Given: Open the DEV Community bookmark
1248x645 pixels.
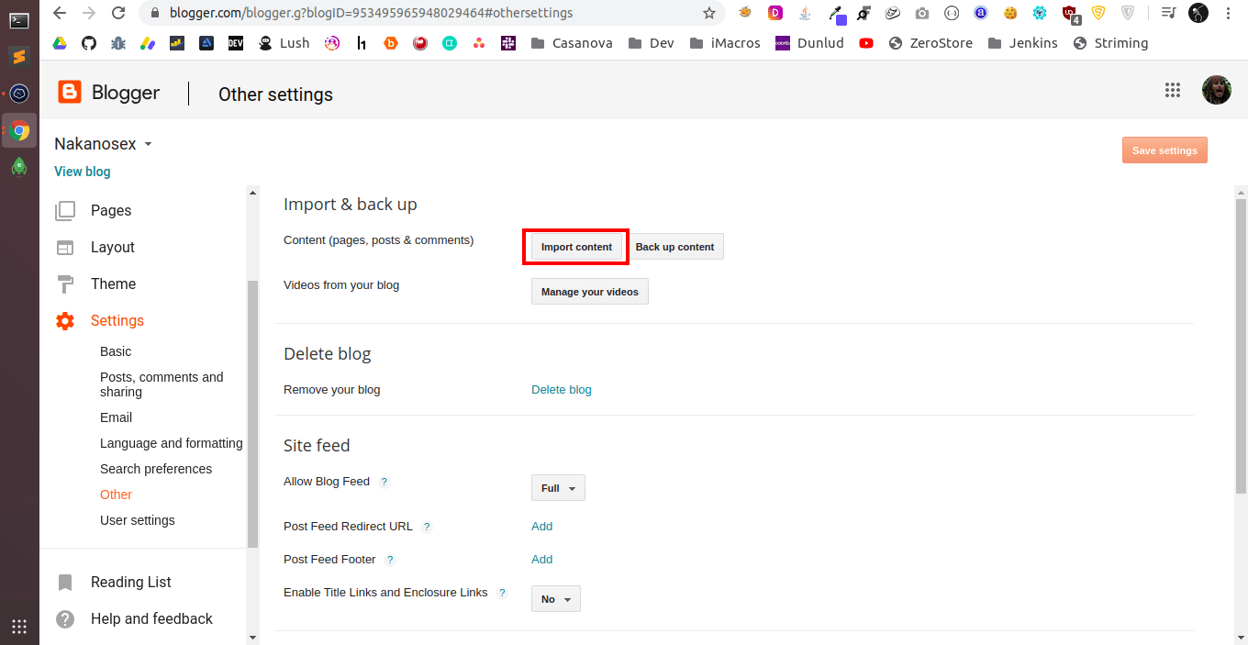Looking at the screenshot, I should [236, 42].
